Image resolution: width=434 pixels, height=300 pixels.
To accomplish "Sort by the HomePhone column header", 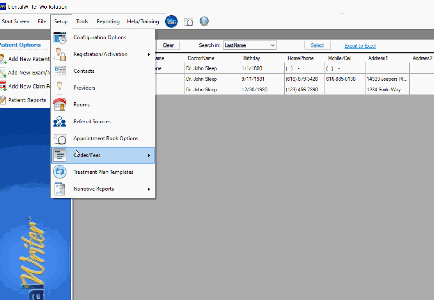I will pos(304,58).
